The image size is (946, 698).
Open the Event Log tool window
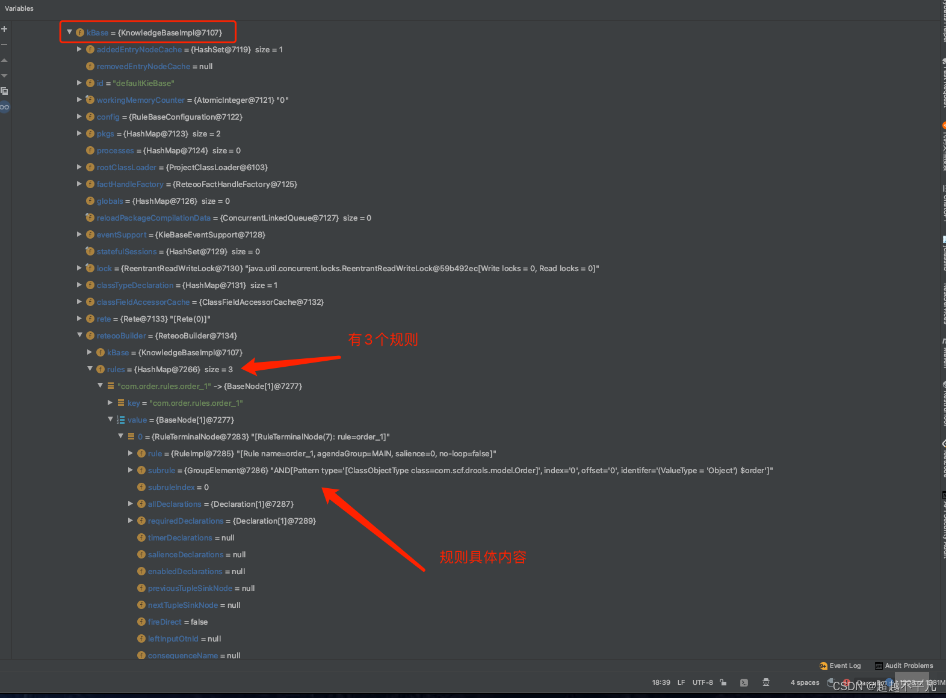pyautogui.click(x=840, y=666)
